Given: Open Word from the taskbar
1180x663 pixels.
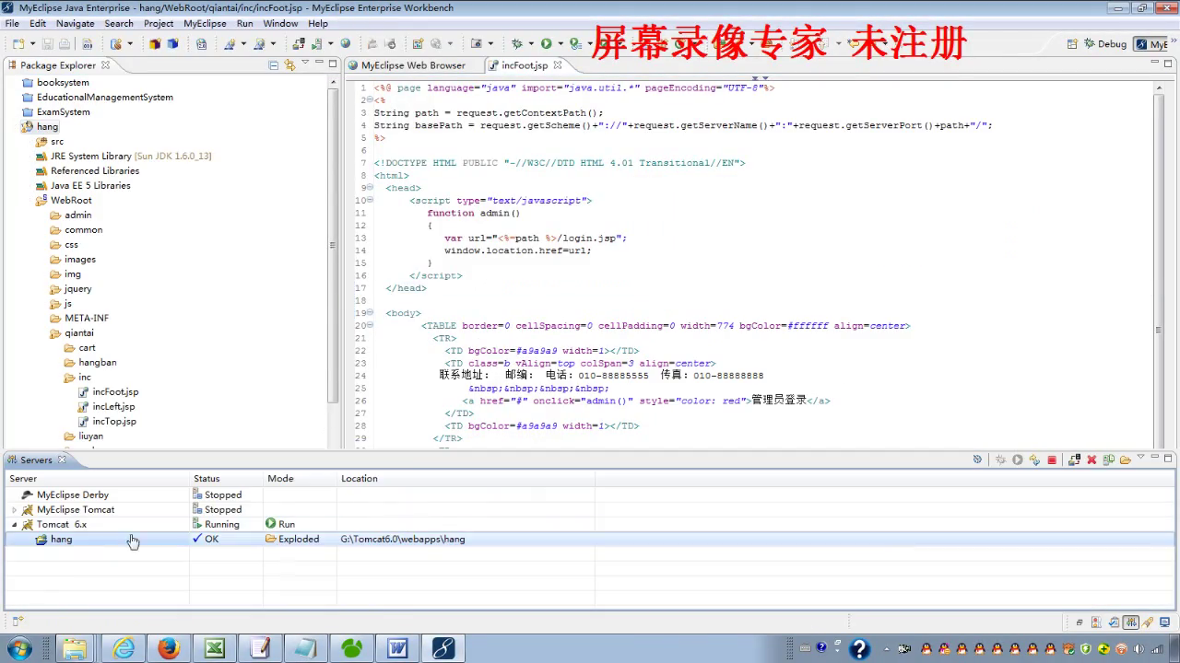Looking at the screenshot, I should (x=397, y=648).
